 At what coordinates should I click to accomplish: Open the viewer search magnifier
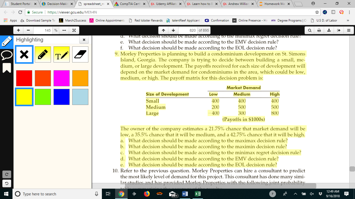310,30
